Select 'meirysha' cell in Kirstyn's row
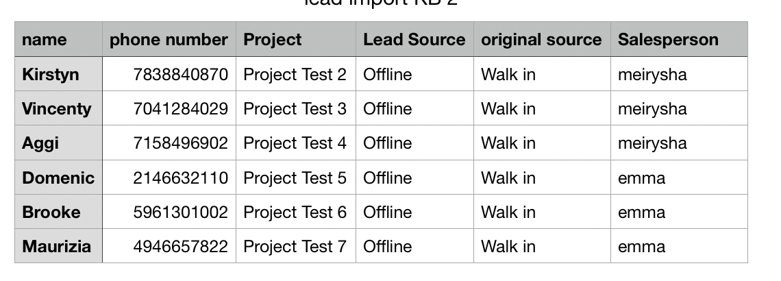Screen dimensions: 781x281 (x=678, y=74)
